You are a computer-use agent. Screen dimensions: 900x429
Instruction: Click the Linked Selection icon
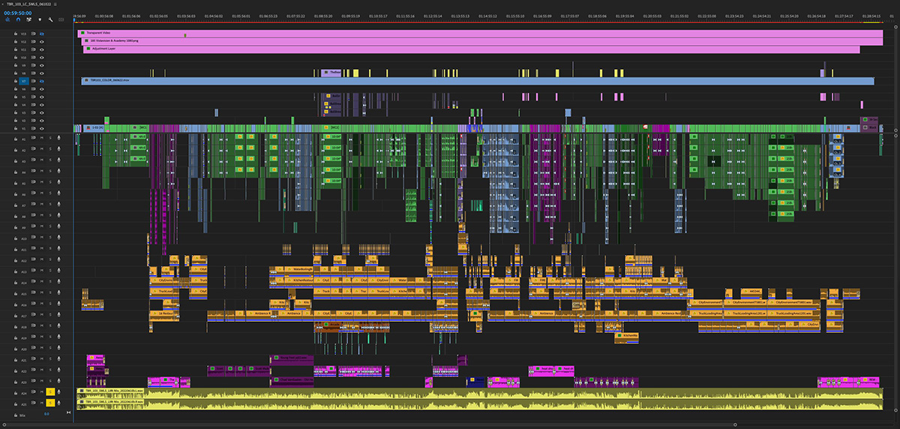(x=28, y=19)
